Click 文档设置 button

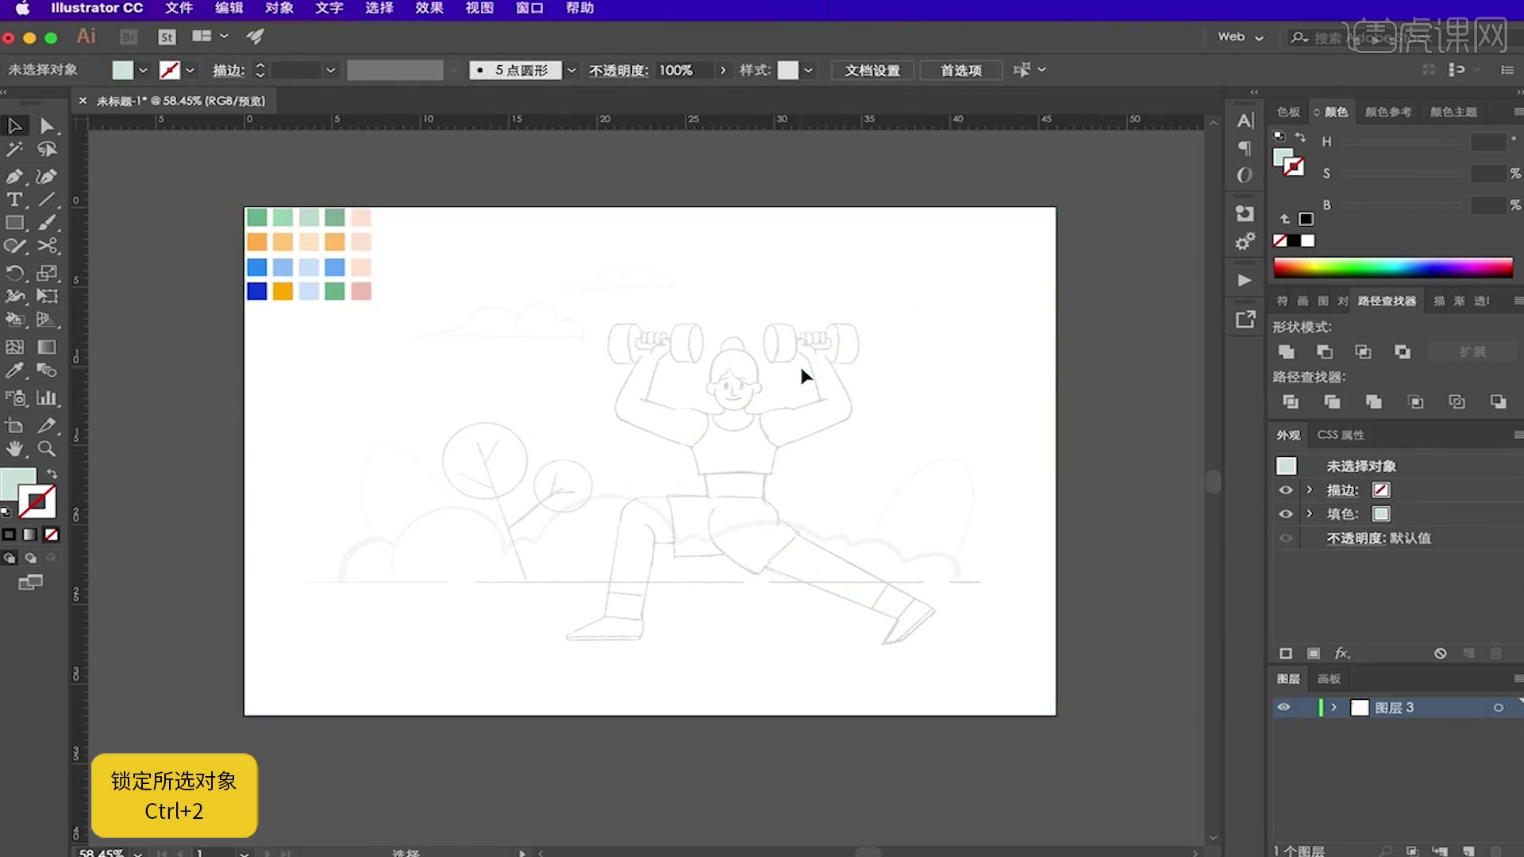(x=872, y=70)
